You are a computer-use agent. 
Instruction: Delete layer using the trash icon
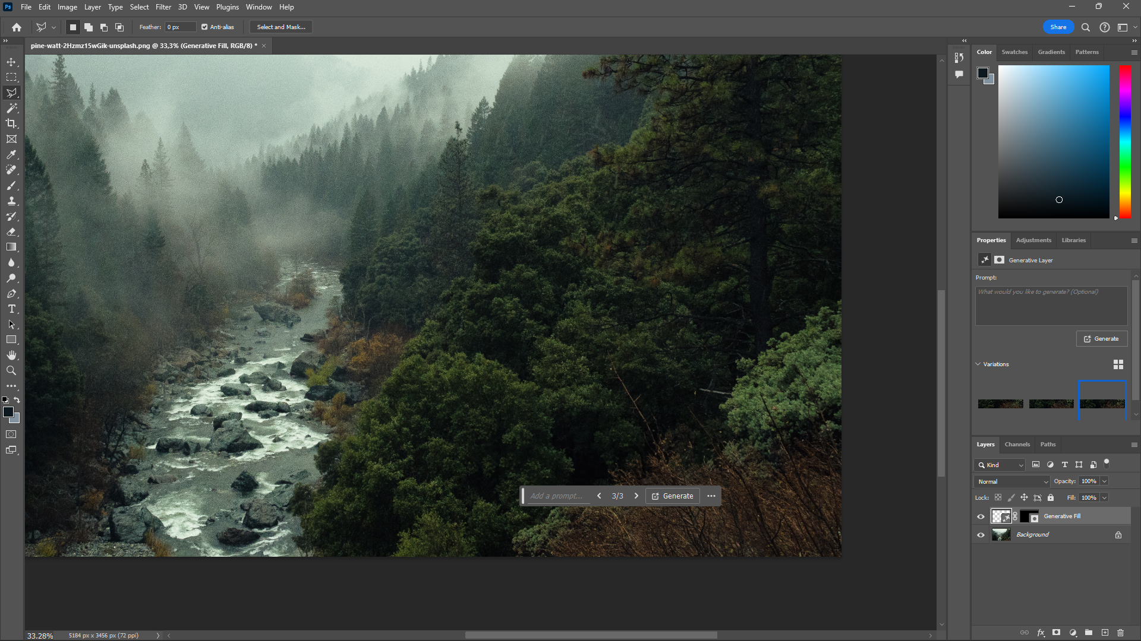pyautogui.click(x=1121, y=633)
